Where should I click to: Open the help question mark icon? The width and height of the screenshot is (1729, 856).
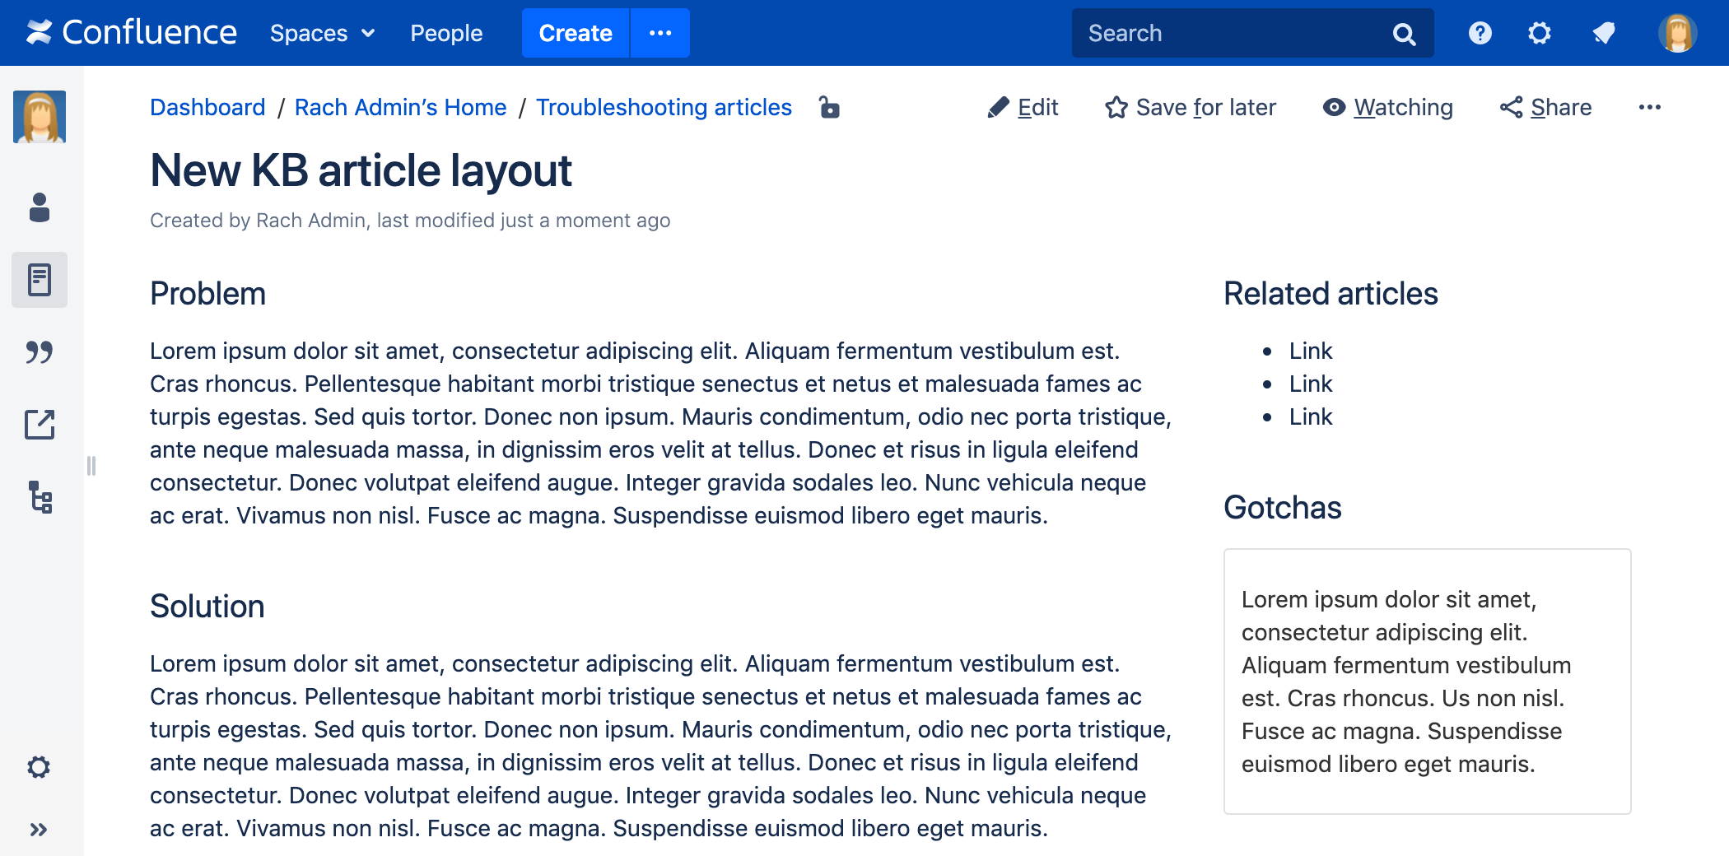[x=1480, y=33]
